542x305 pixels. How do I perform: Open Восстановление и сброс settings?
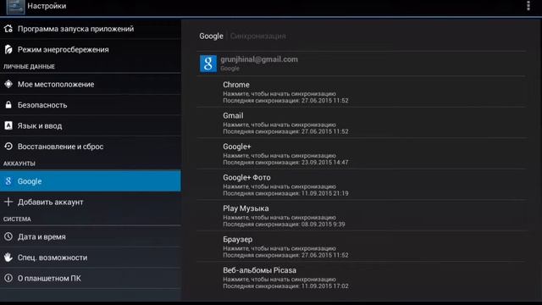point(91,147)
